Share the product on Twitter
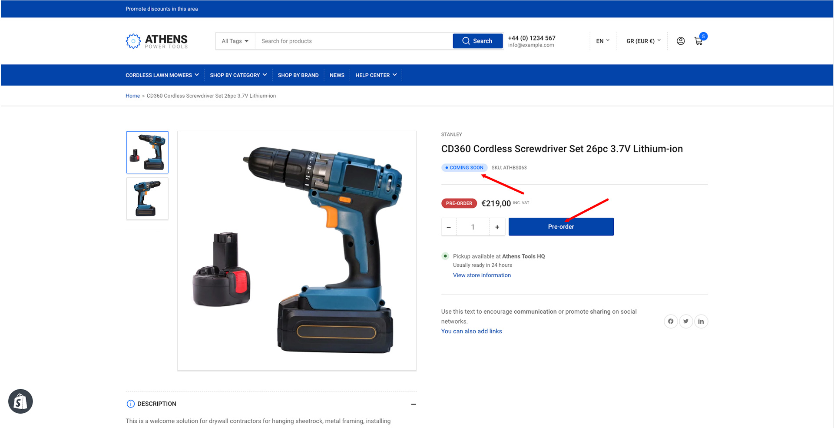Image resolution: width=834 pixels, height=428 pixels. 686,321
